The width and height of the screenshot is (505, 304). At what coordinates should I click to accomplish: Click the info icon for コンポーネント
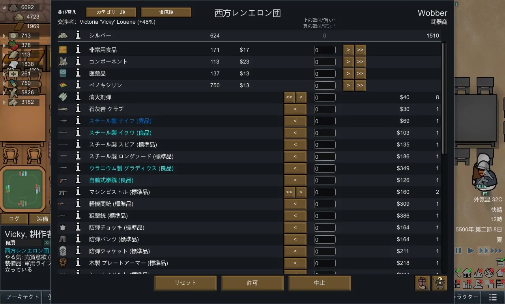click(78, 62)
